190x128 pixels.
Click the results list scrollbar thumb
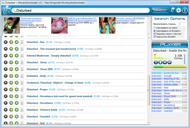coord(149,90)
